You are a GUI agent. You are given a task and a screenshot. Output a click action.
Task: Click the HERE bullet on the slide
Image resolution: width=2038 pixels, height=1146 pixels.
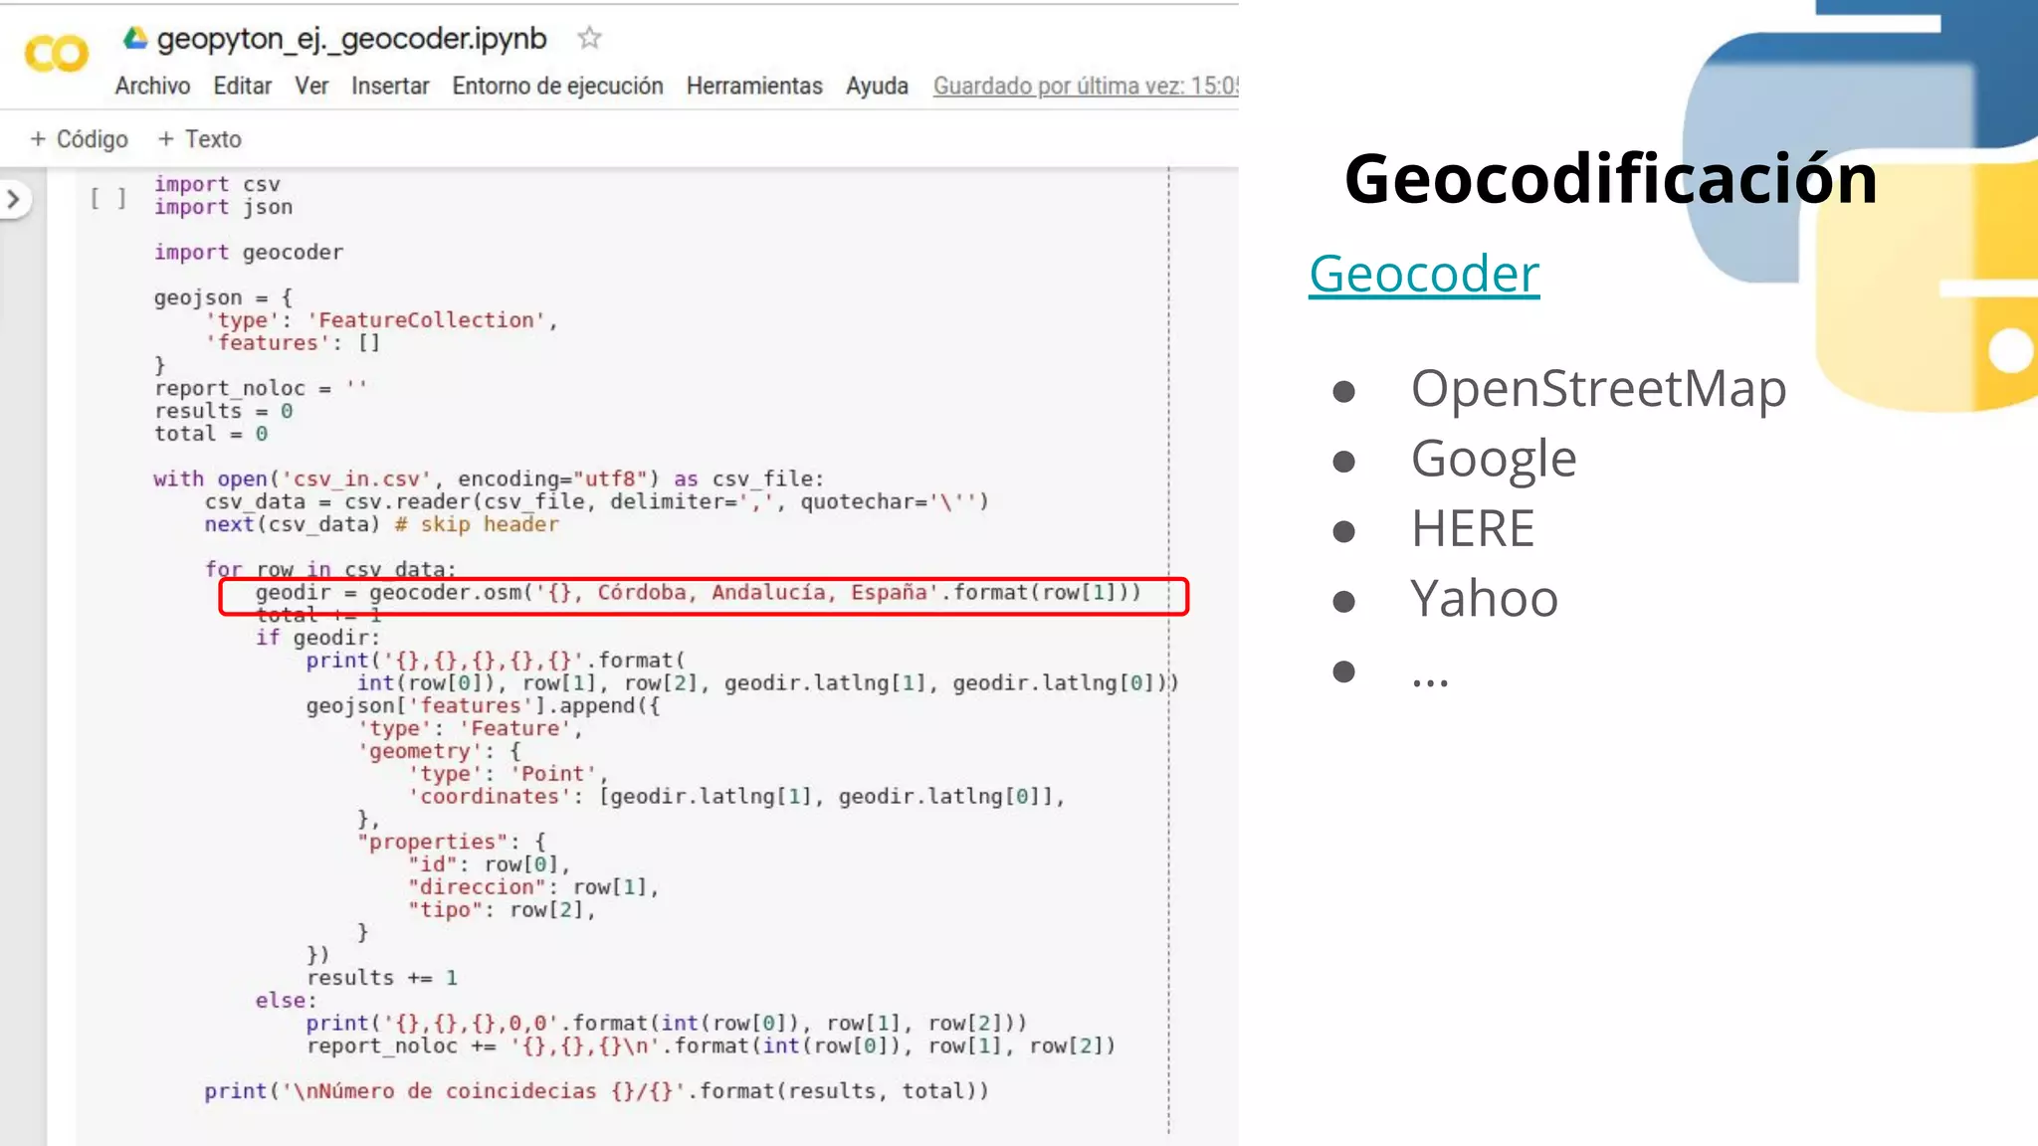(1473, 528)
